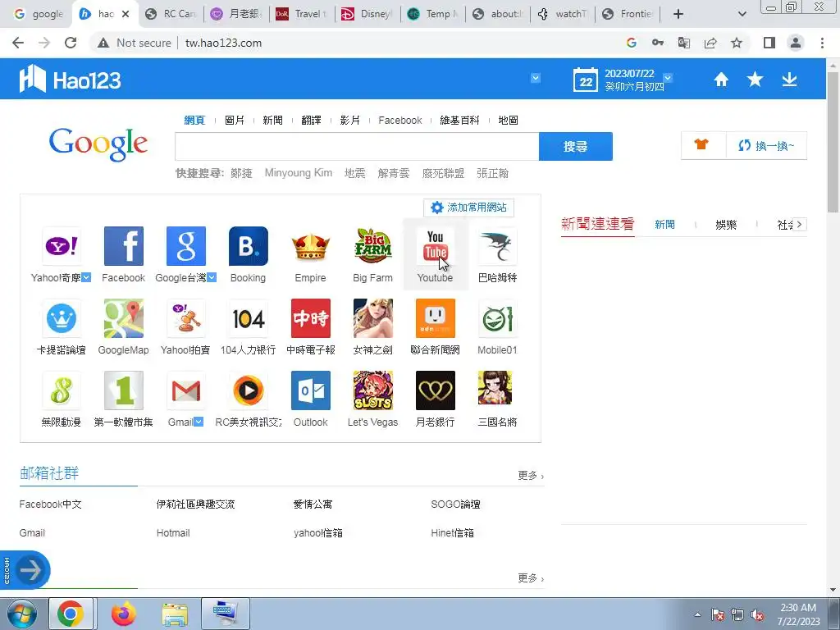Viewport: 840px width, 630px height.
Task: Select the 網頁 search tab
Action: 194,120
